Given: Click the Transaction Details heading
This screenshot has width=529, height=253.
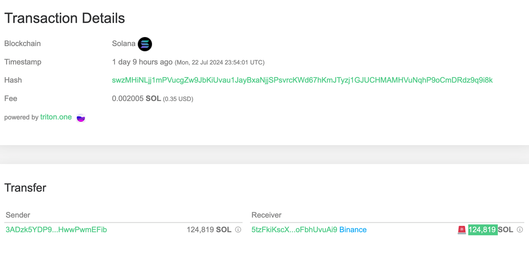Looking at the screenshot, I should [64, 18].
